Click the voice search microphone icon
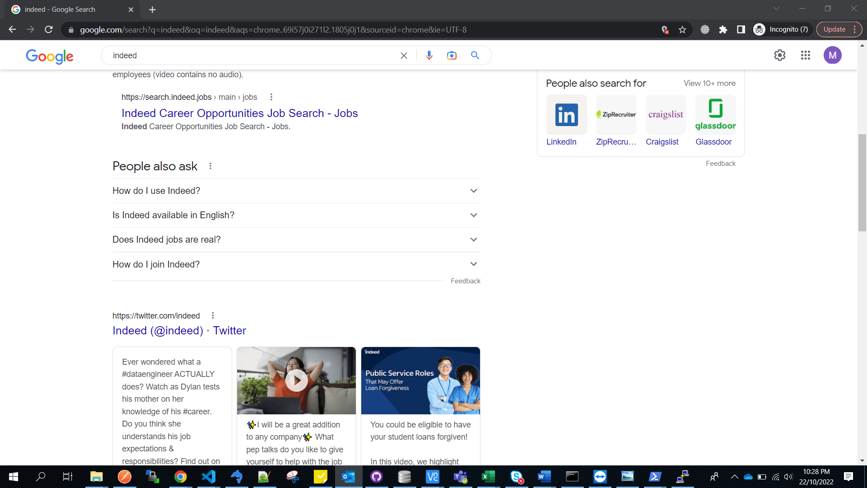 (x=429, y=55)
